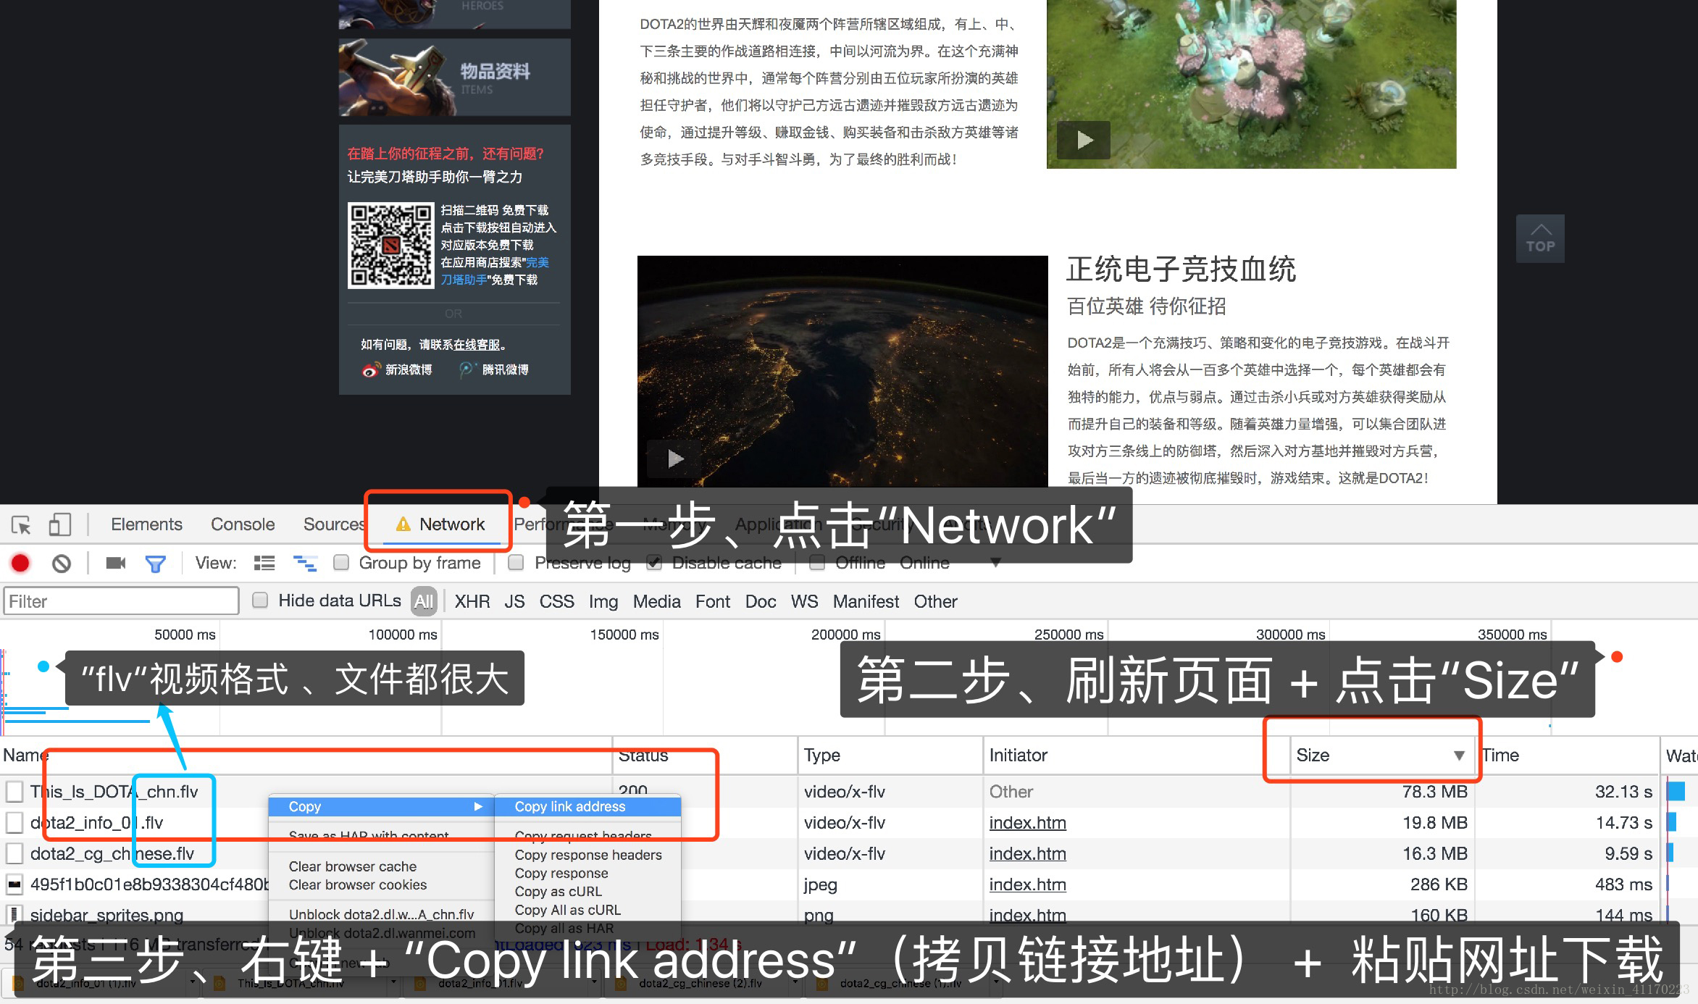Click the Size column sort arrow
The height and width of the screenshot is (1004, 1698).
point(1459,756)
